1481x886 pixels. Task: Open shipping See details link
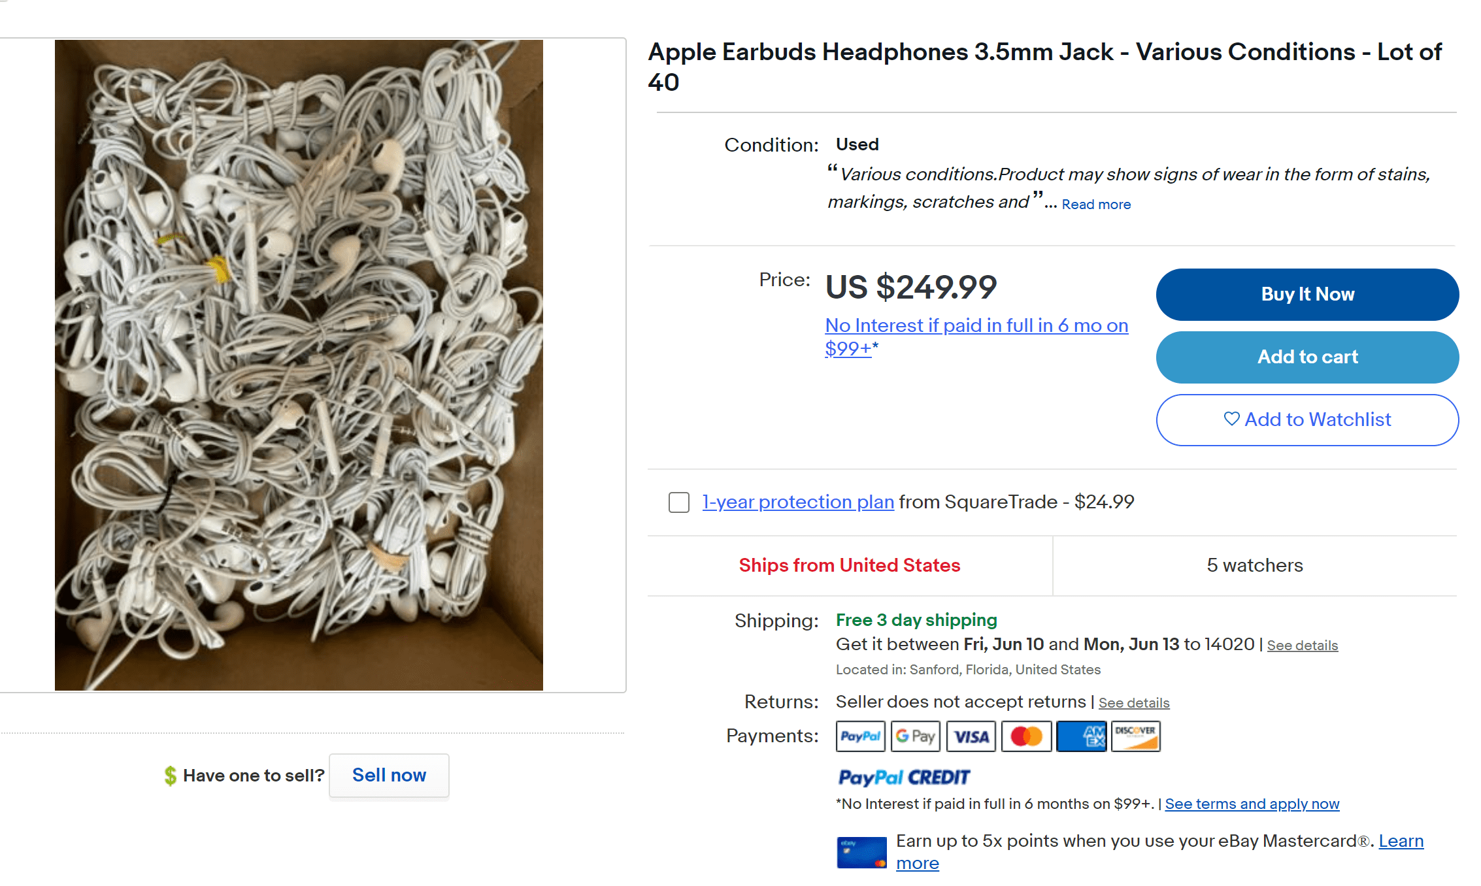pos(1302,646)
